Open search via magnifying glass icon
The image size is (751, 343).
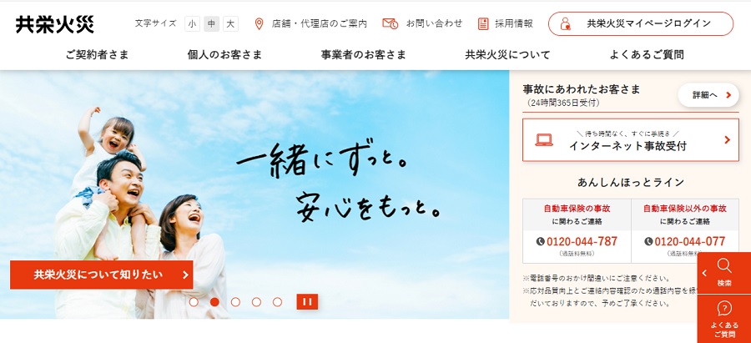724,266
